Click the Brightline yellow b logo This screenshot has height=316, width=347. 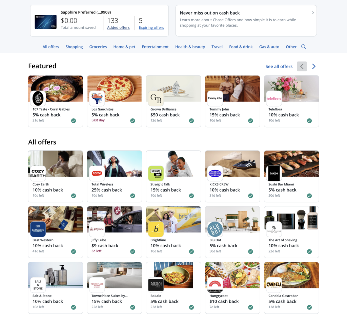[x=156, y=229]
